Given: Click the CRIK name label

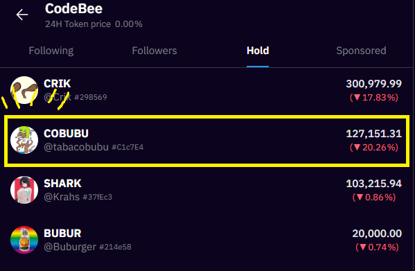Looking at the screenshot, I should (58, 84).
